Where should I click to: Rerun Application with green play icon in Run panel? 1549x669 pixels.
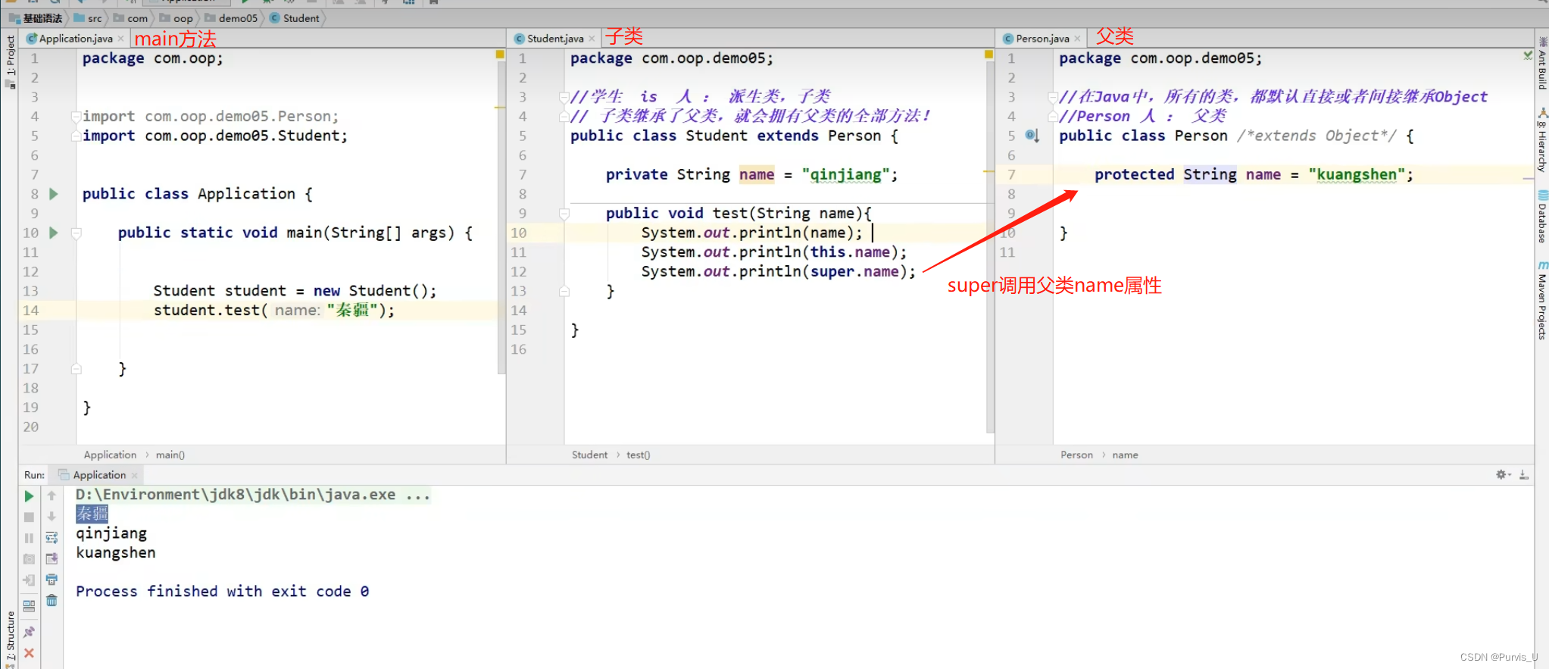(29, 496)
